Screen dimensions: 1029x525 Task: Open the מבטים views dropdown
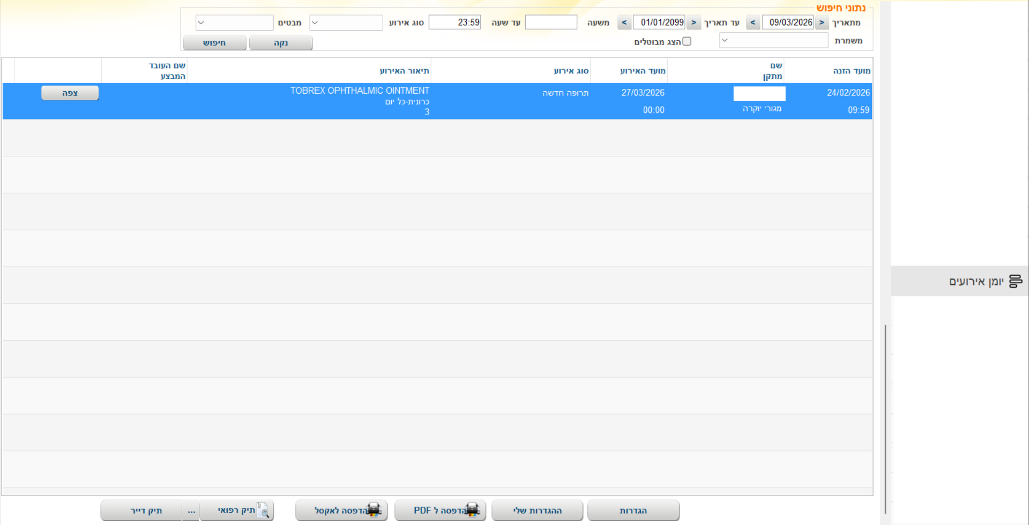pos(235,22)
